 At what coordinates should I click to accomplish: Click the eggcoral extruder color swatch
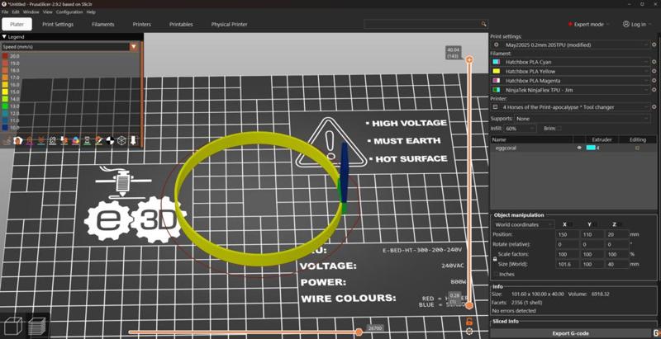coord(591,148)
